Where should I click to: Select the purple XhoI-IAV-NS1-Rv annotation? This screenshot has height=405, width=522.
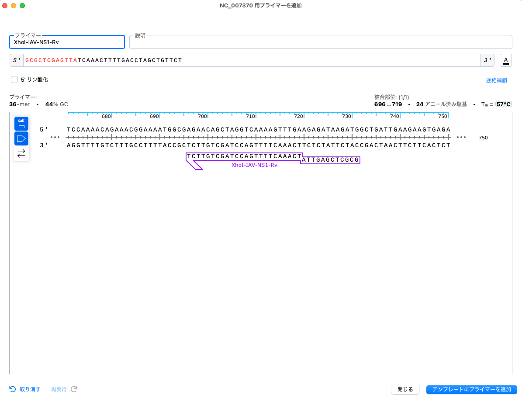(254, 165)
